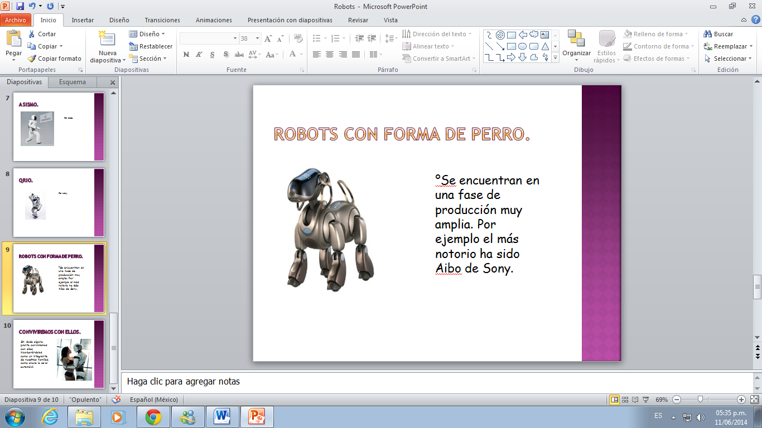The width and height of the screenshot is (762, 428).
Task: Align paragraph text to the left
Action: click(317, 55)
